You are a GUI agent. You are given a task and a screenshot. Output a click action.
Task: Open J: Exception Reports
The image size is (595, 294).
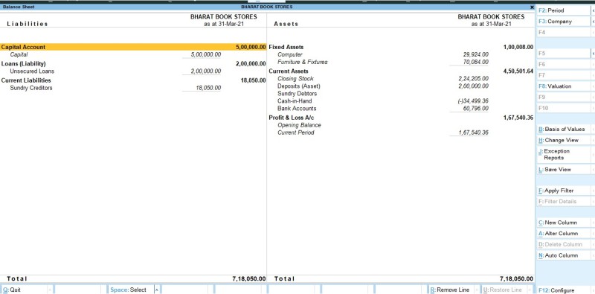(564, 154)
